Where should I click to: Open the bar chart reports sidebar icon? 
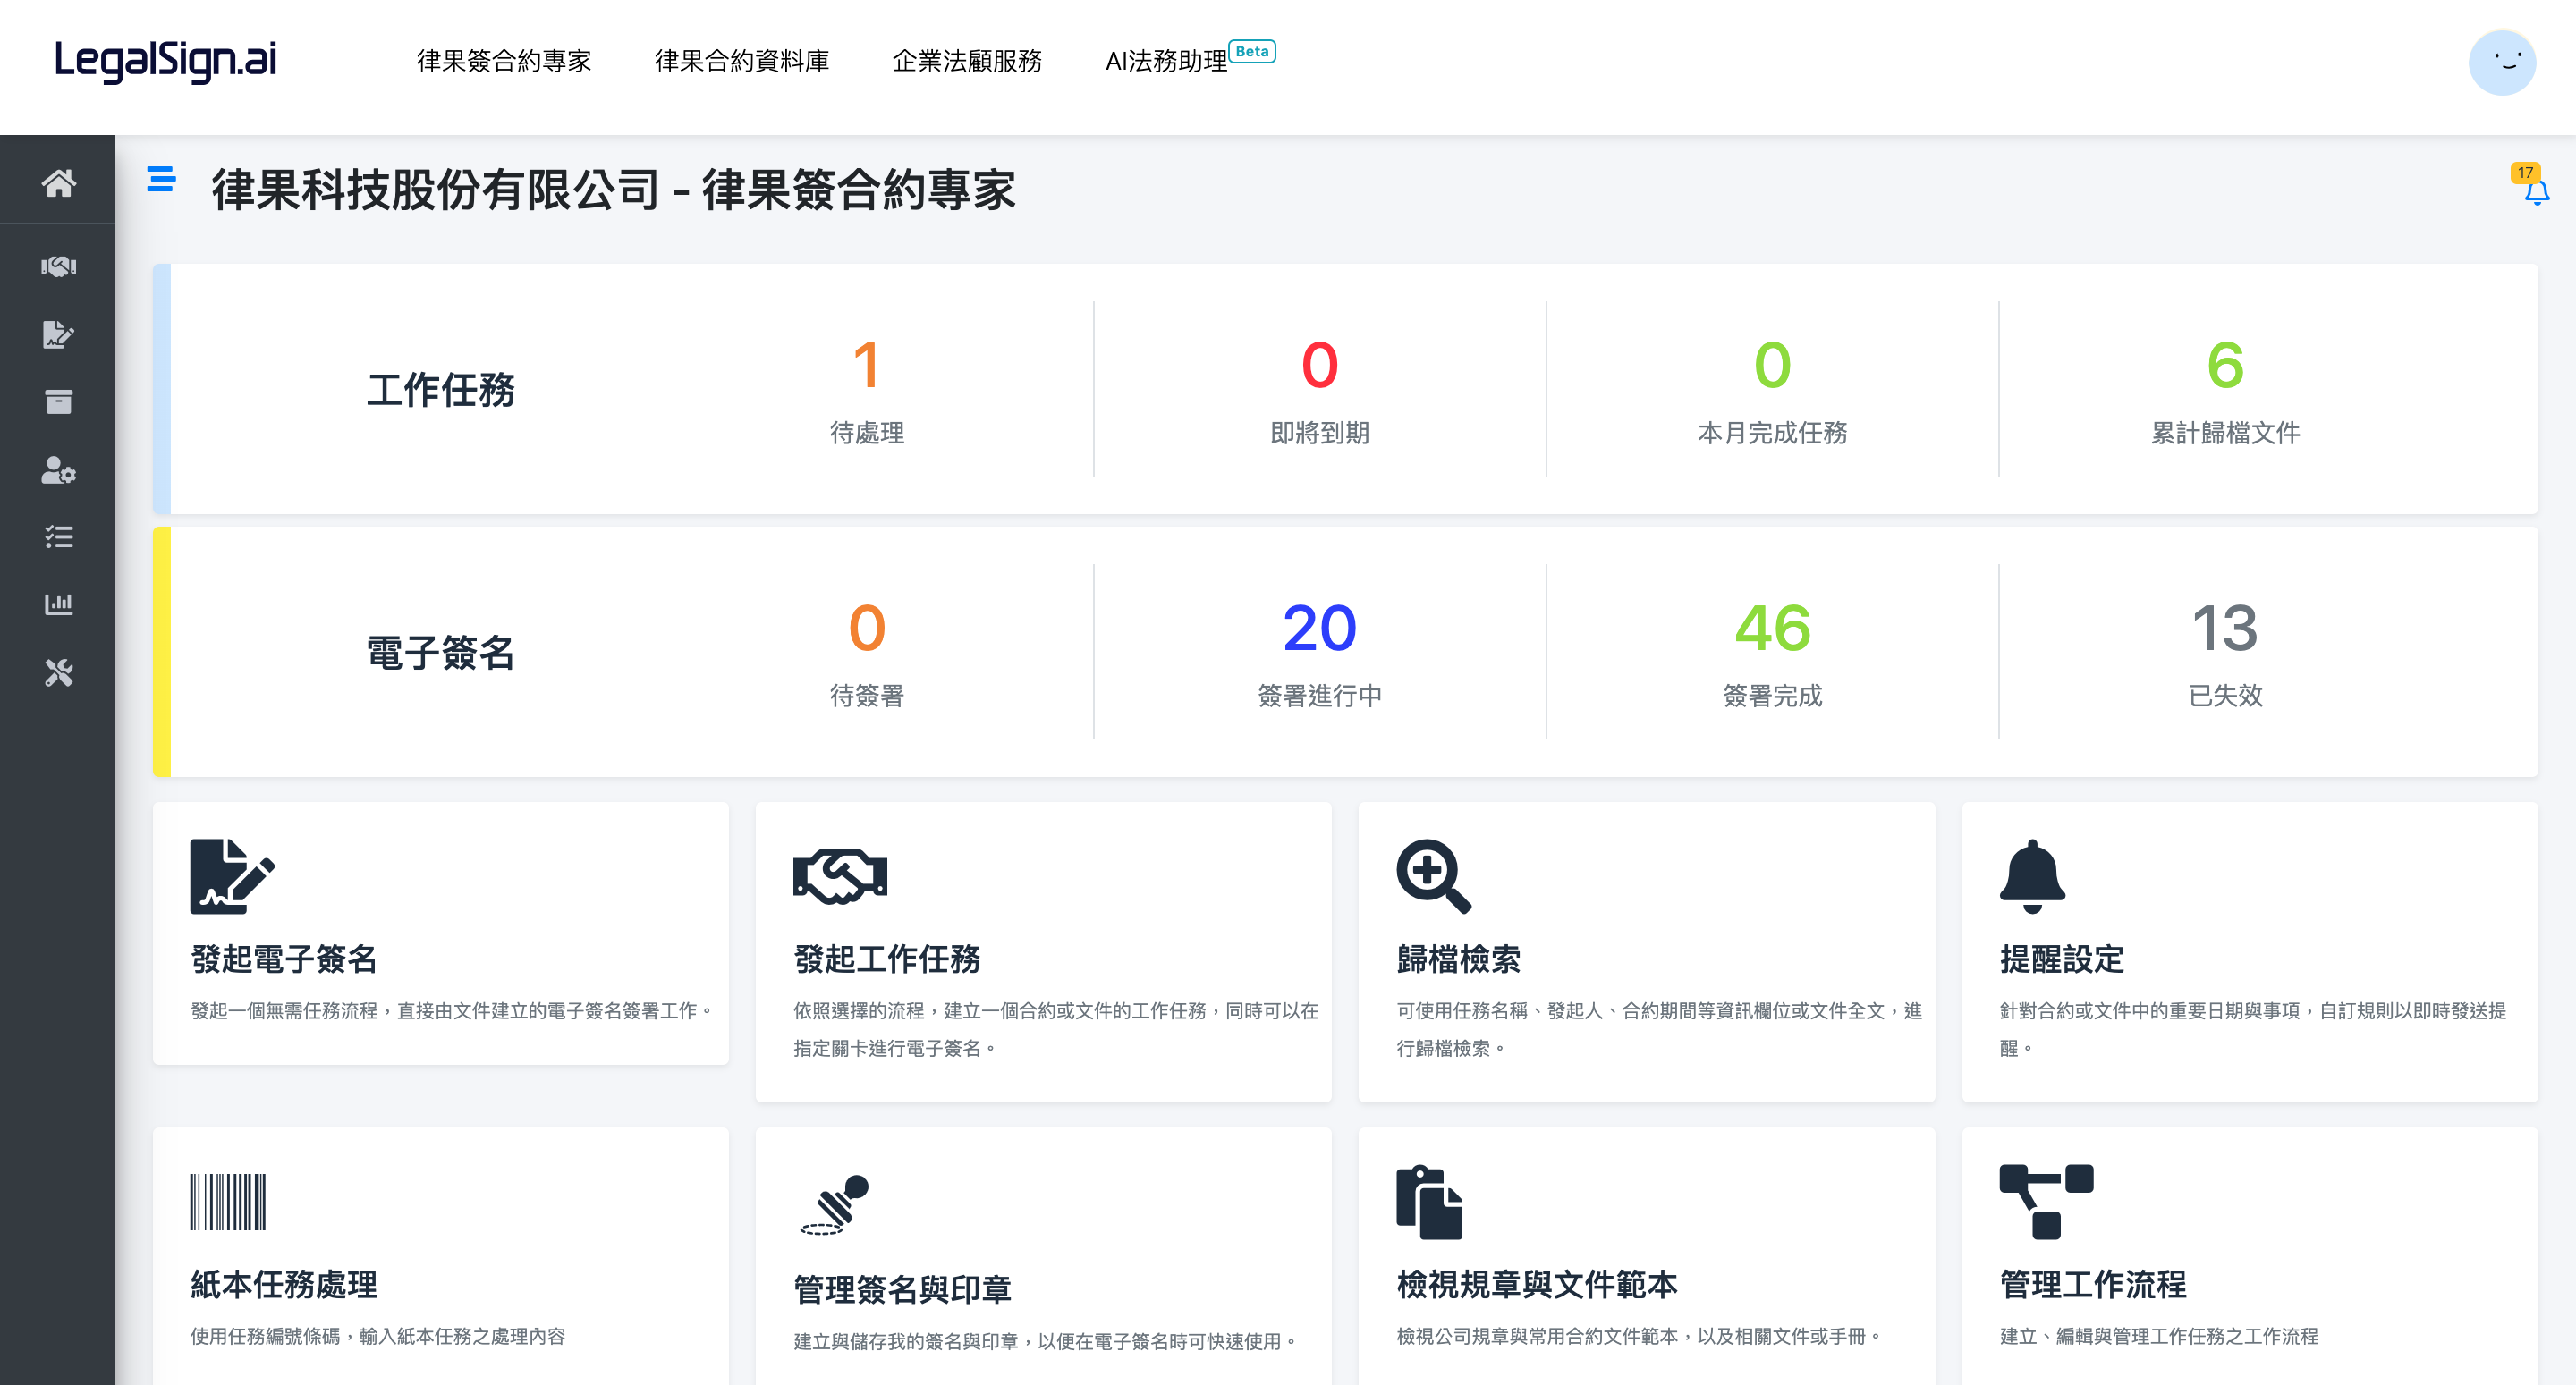point(58,604)
